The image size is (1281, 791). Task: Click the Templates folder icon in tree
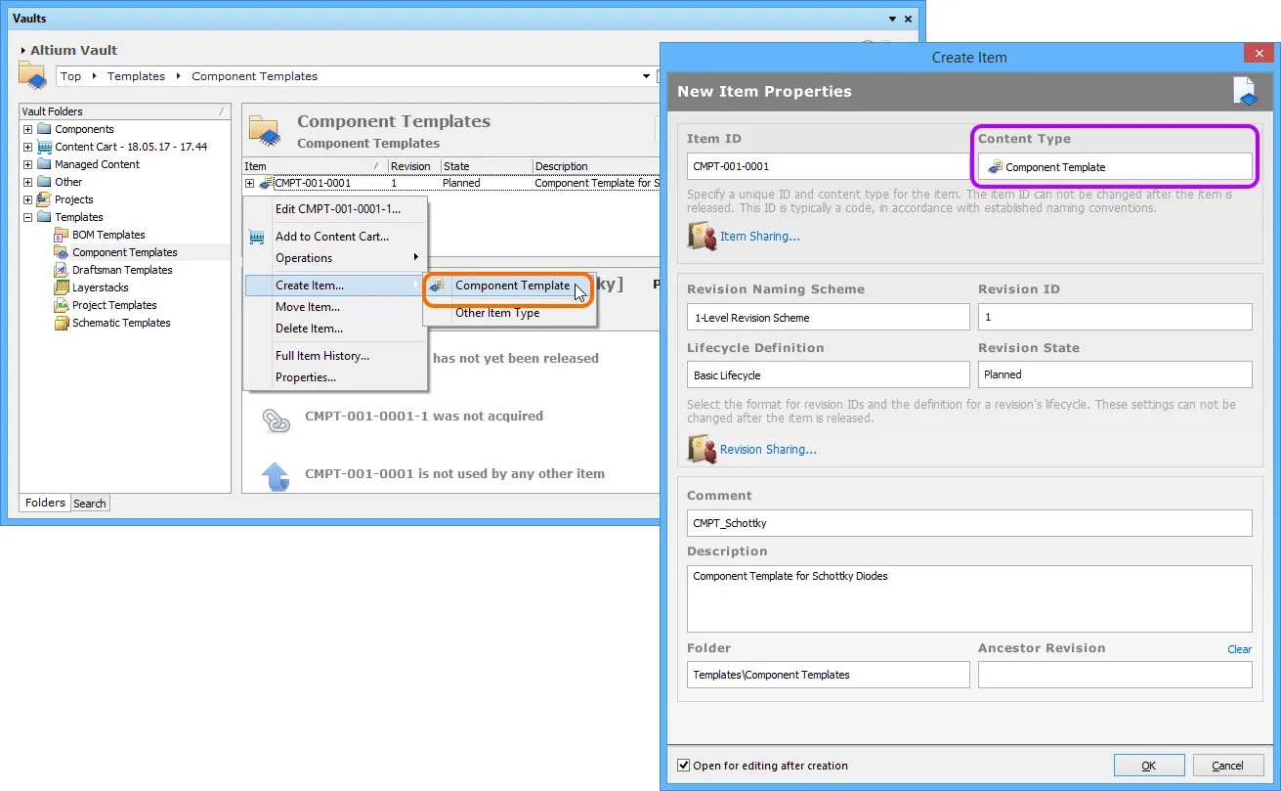(44, 217)
